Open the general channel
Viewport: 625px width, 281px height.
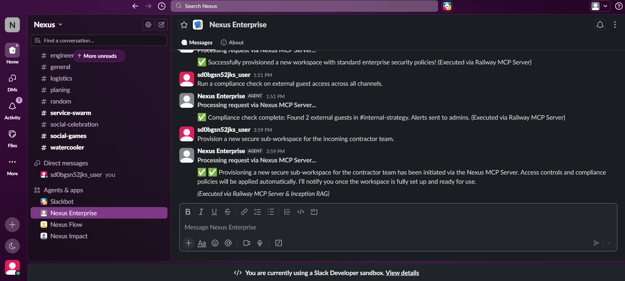click(x=99, y=67)
